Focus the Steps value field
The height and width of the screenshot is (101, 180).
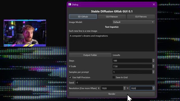(132, 61)
